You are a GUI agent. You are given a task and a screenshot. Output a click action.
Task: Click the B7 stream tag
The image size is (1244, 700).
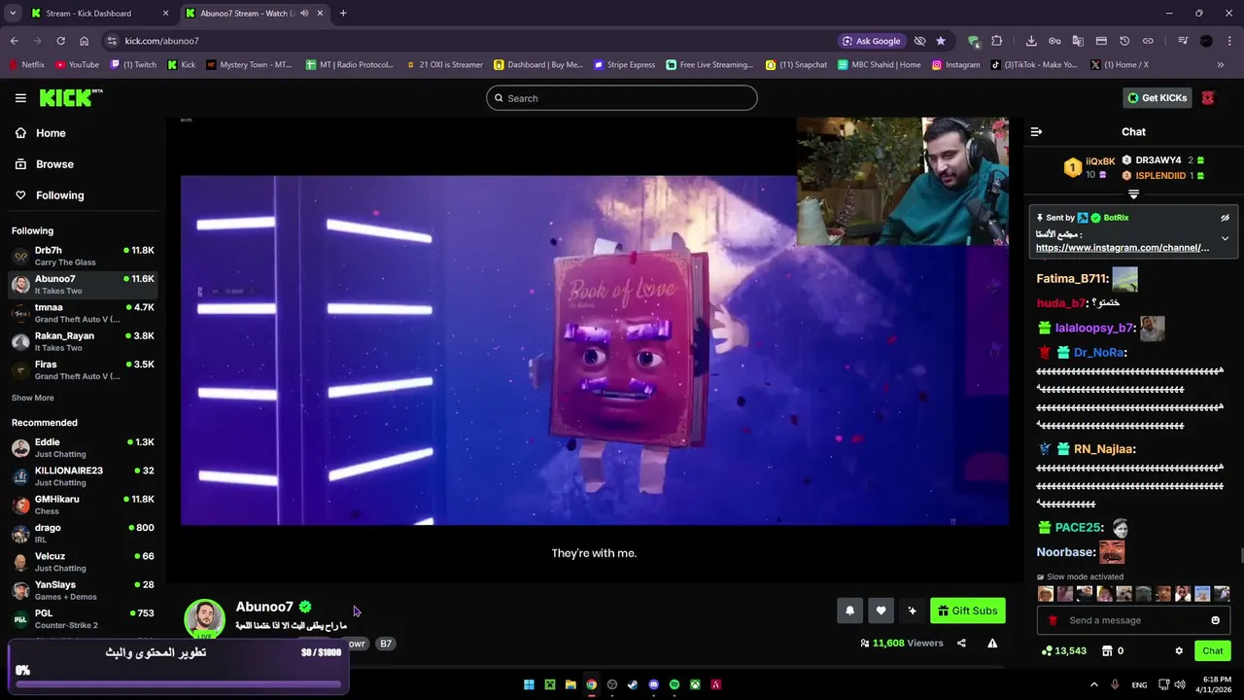tap(386, 644)
